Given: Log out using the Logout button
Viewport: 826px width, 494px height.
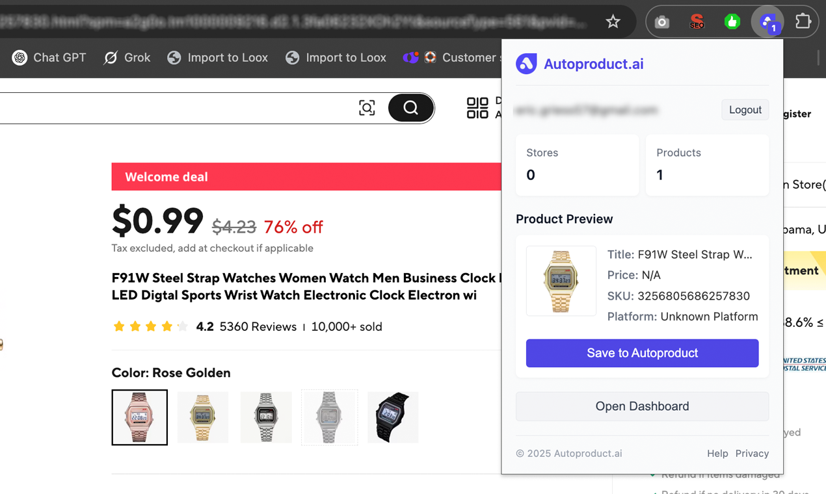Looking at the screenshot, I should pyautogui.click(x=745, y=110).
